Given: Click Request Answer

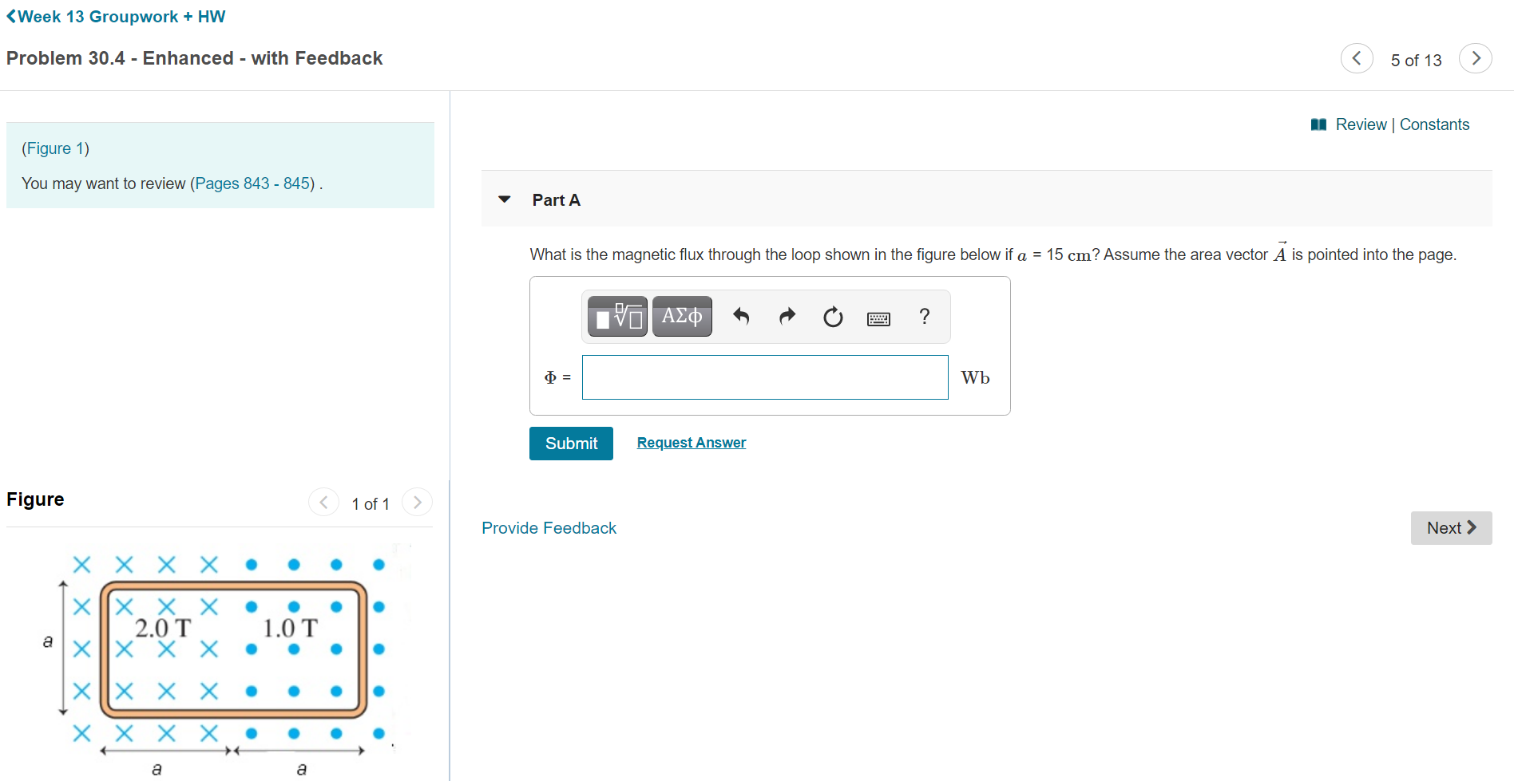Looking at the screenshot, I should (x=691, y=443).
